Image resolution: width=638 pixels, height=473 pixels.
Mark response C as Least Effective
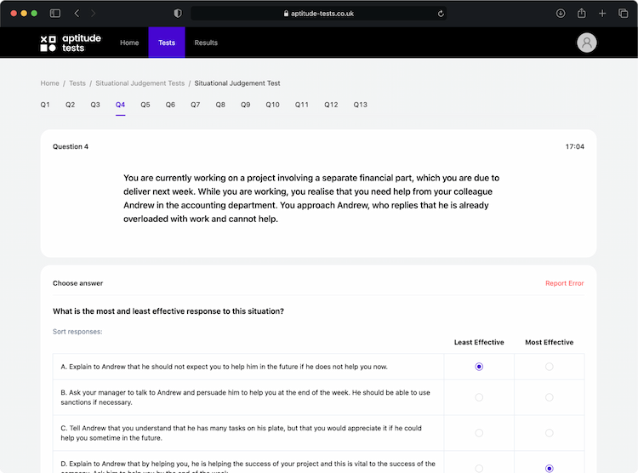click(479, 433)
